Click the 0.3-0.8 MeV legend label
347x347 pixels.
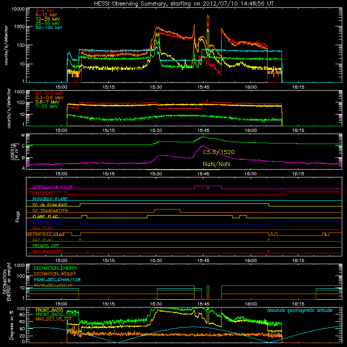[x=49, y=98]
